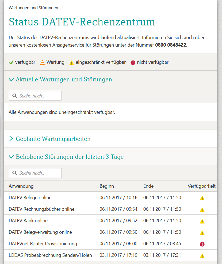Click magnifier icon in the upper search box
222x264 pixels.
pos(15,96)
